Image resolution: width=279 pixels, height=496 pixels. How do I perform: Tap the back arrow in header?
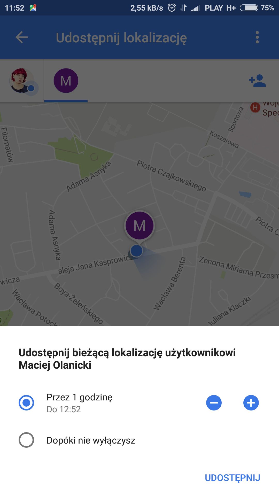[22, 37]
